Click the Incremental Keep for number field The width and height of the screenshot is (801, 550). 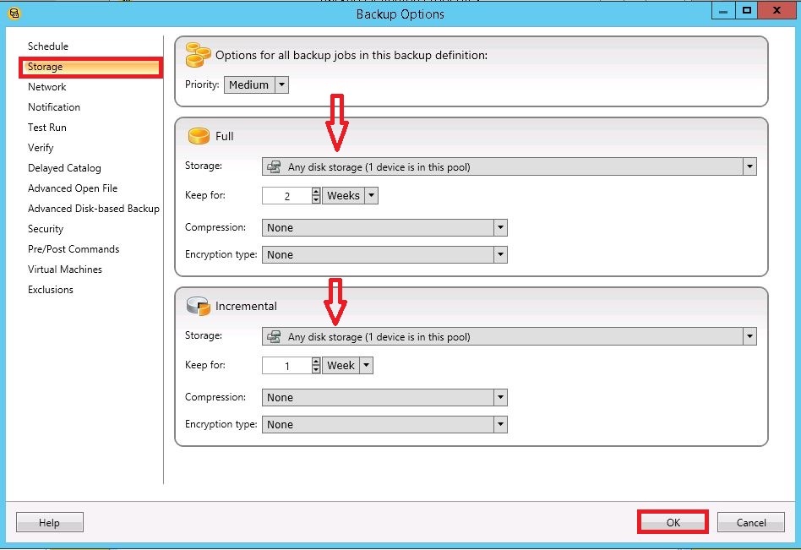[x=287, y=365]
